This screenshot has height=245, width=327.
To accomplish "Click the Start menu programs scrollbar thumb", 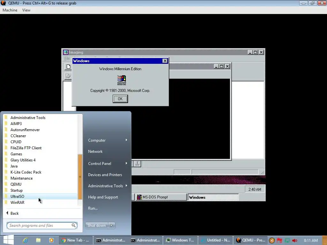I will [80, 177].
